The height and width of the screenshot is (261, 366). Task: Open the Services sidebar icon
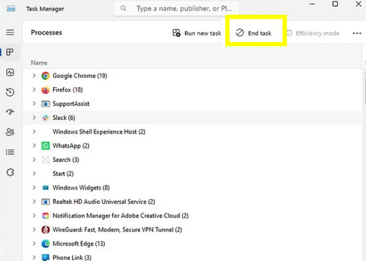[10, 173]
